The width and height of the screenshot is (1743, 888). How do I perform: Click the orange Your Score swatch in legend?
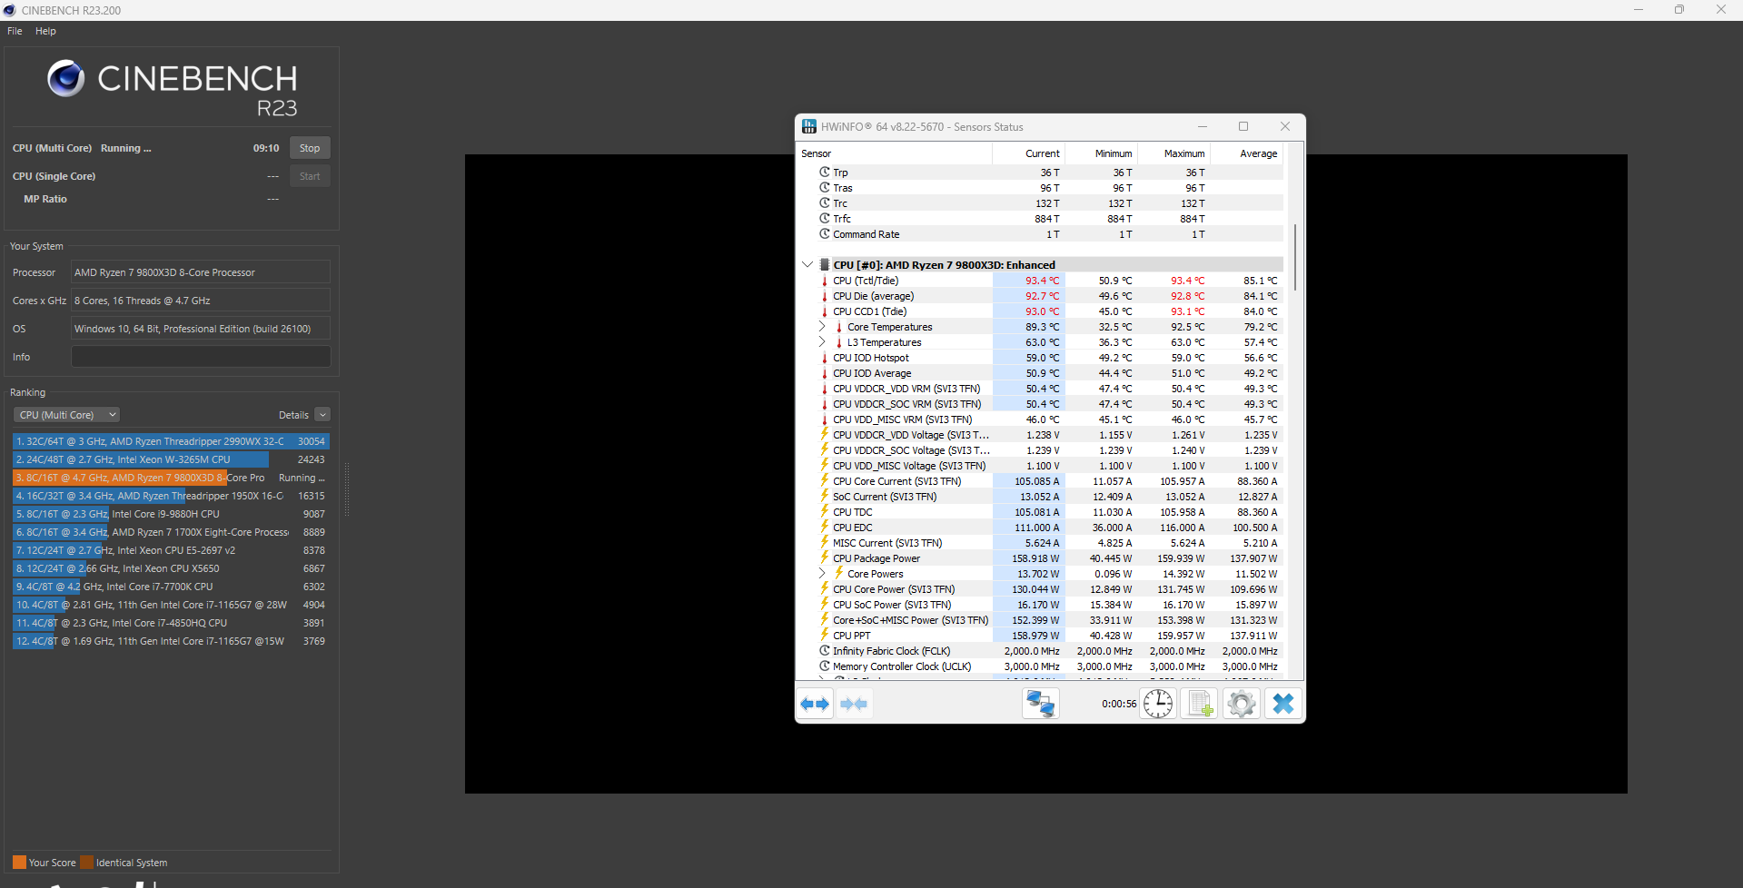[x=19, y=863]
